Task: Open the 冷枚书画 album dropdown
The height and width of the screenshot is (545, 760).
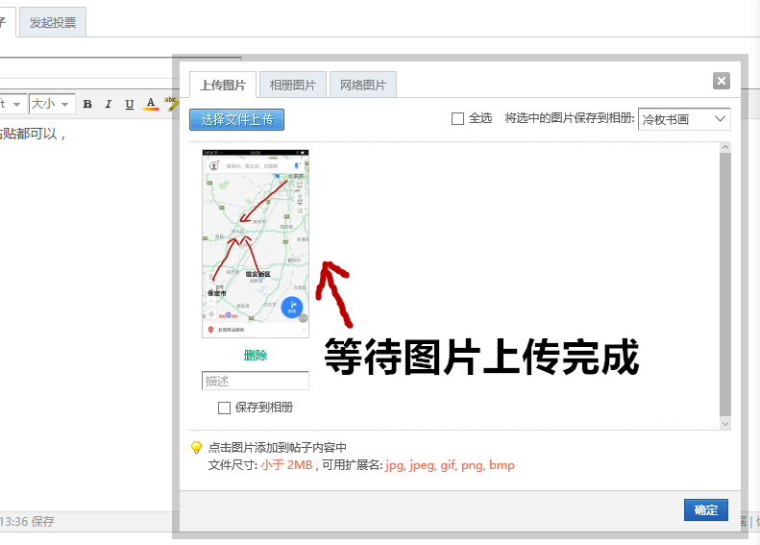Action: pos(684,119)
